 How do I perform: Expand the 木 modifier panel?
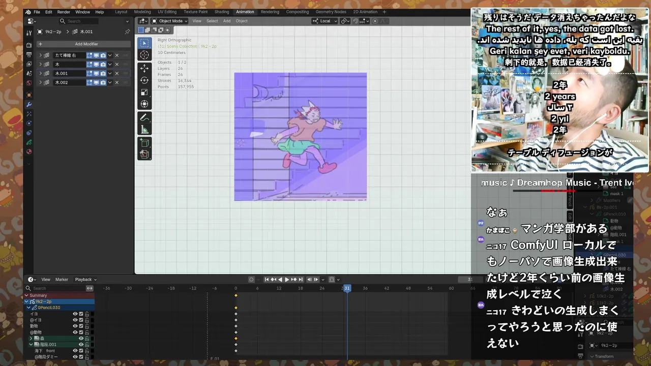point(41,65)
